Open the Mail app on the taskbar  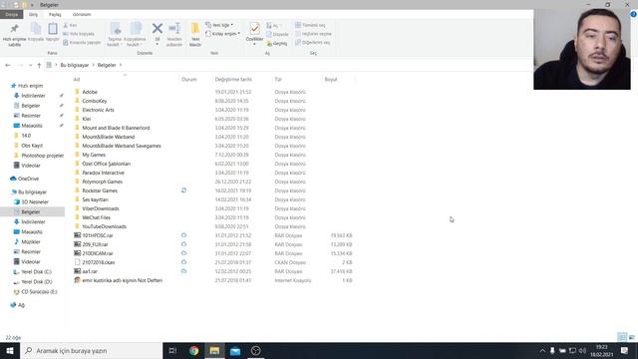[x=235, y=351]
